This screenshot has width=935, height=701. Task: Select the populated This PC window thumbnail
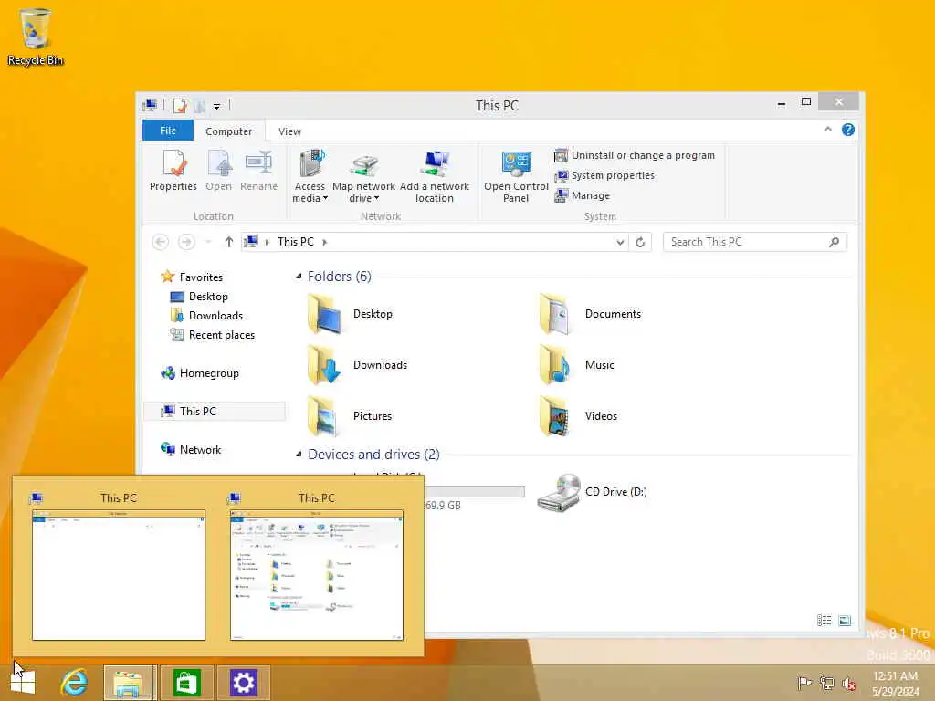317,575
